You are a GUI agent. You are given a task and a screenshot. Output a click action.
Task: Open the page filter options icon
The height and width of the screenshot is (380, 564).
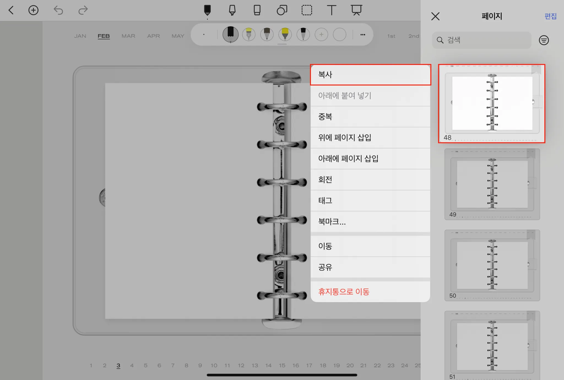544,40
